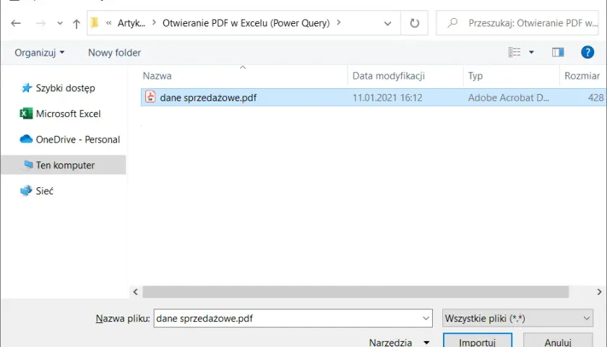Click the Ten komputer monitor icon
The height and width of the screenshot is (347, 607).
click(x=27, y=165)
